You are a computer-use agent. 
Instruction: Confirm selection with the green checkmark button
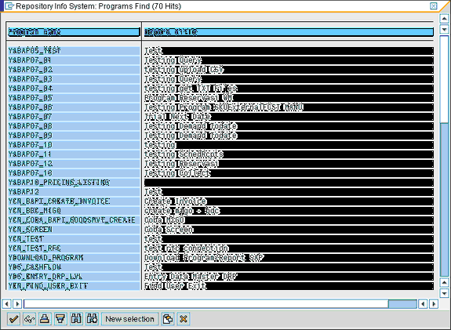tap(13, 319)
